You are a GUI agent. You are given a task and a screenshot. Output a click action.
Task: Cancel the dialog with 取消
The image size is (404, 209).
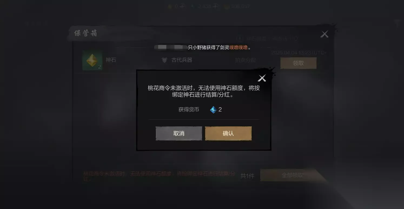coord(179,133)
